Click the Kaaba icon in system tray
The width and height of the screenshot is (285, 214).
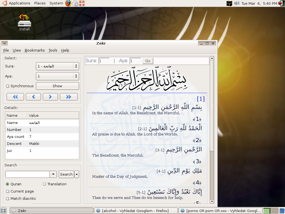pyautogui.click(x=229, y=3)
